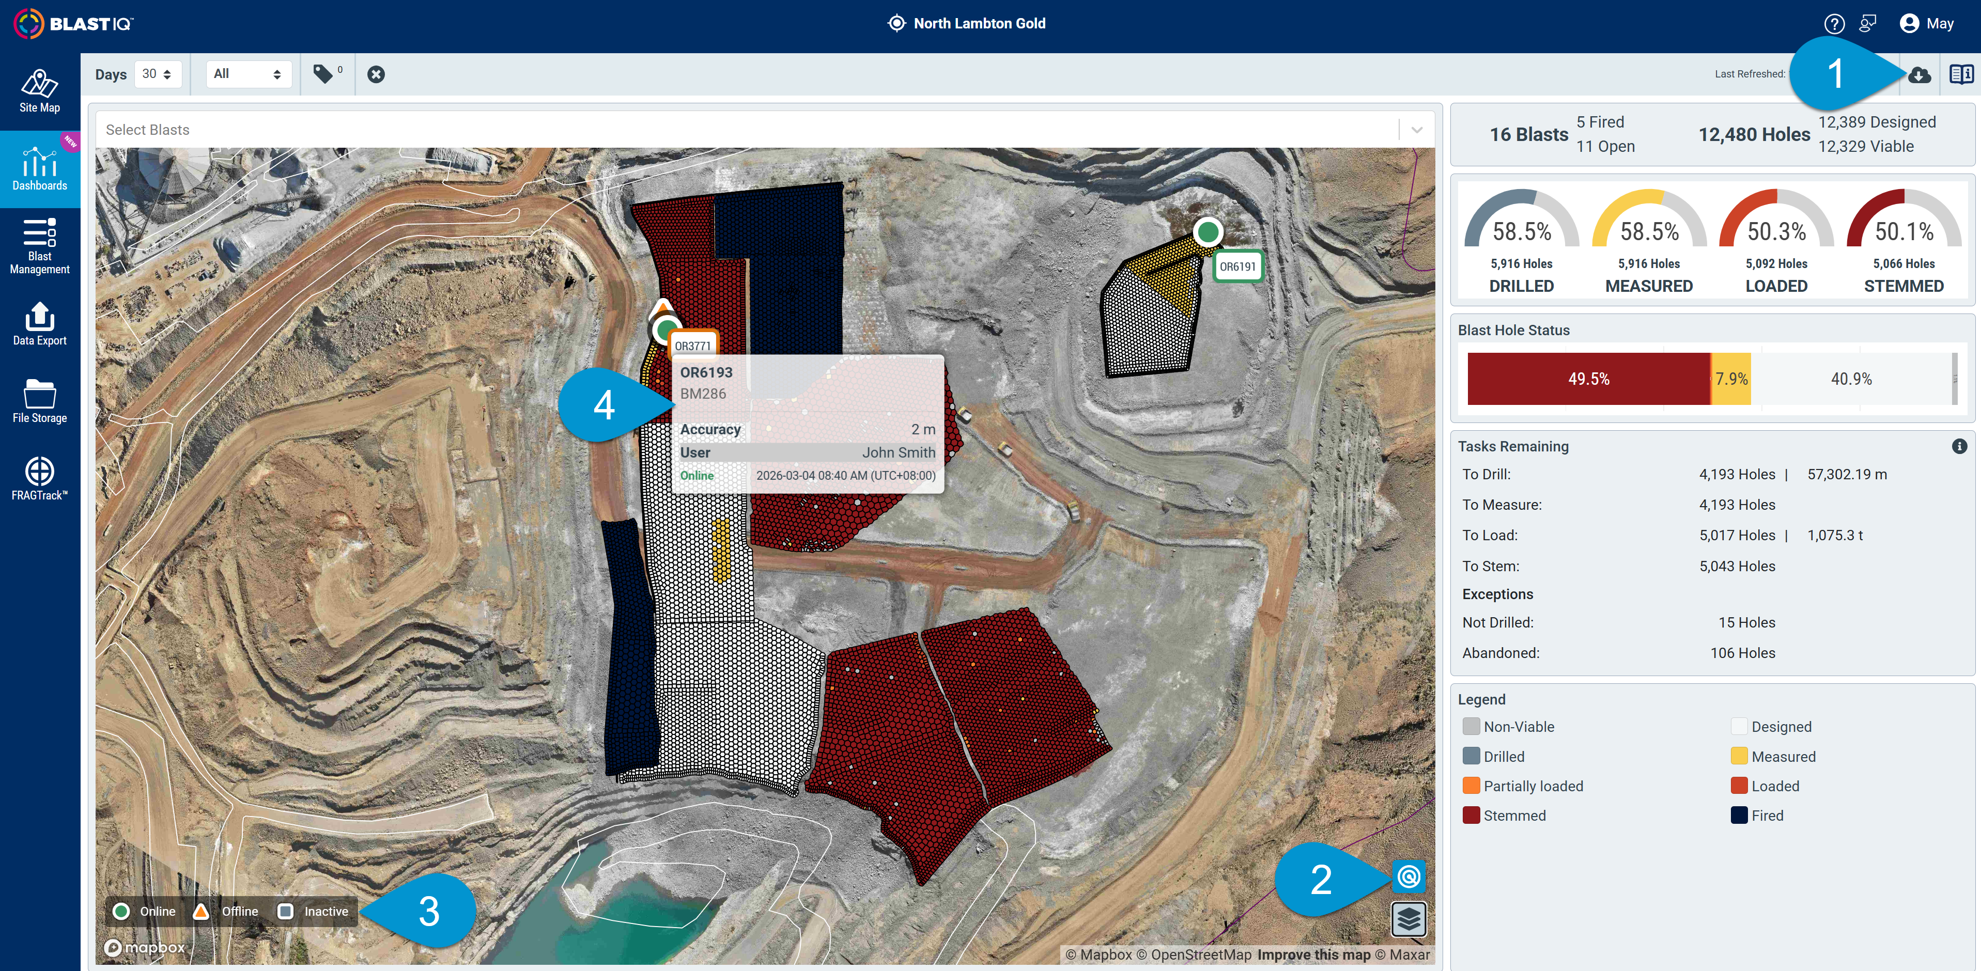Image resolution: width=1981 pixels, height=971 pixels.
Task: Click 'OR6193' title in the device popup
Action: pos(706,373)
